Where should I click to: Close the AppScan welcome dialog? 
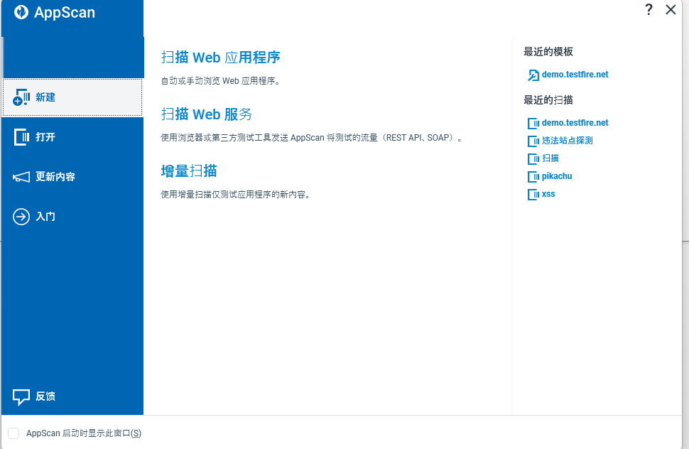(x=671, y=9)
